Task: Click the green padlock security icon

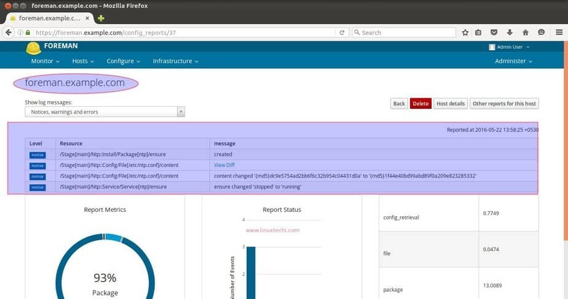Action: tap(28, 33)
